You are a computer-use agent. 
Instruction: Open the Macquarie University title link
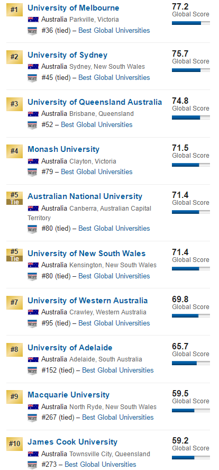click(x=69, y=395)
